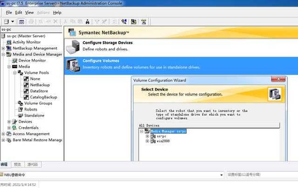Screen dimensions: 298x188
Task: Click the Paste toolbar icon
Action: point(80,21)
